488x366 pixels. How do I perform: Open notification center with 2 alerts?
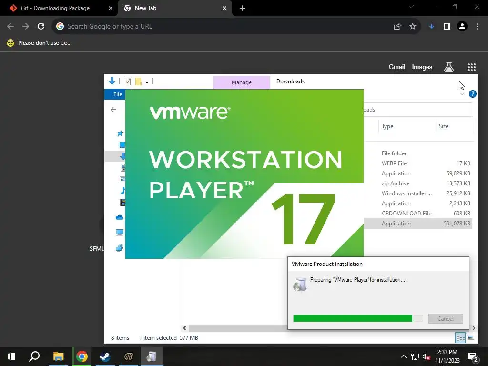473,357
